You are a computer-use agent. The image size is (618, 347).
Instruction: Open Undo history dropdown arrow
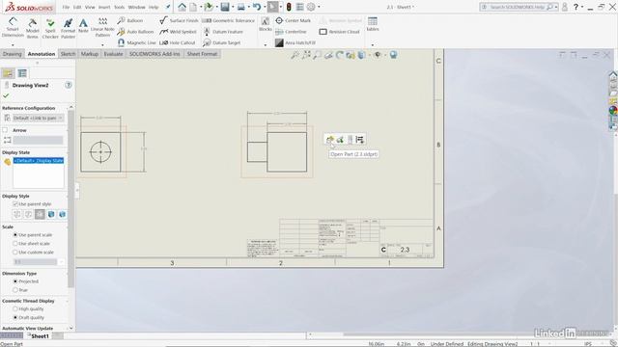click(x=264, y=7)
